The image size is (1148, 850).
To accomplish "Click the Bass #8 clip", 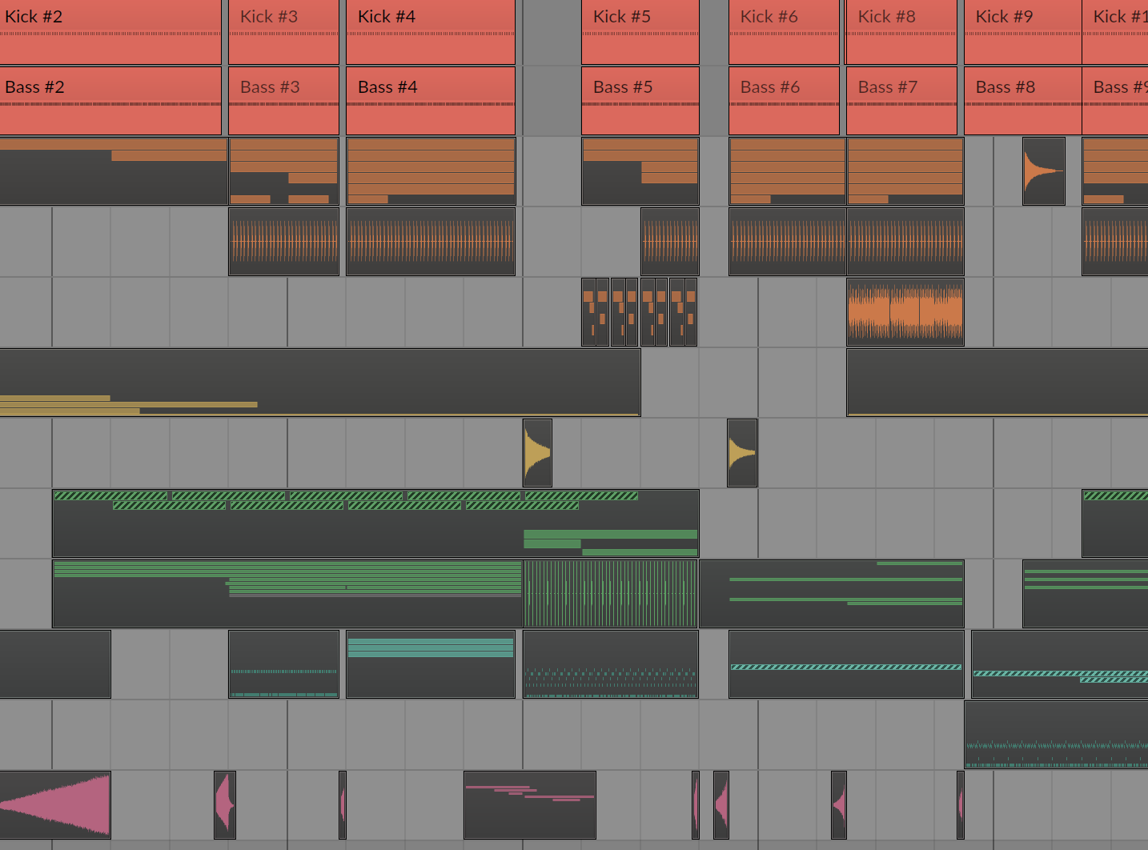I will (x=1022, y=102).
